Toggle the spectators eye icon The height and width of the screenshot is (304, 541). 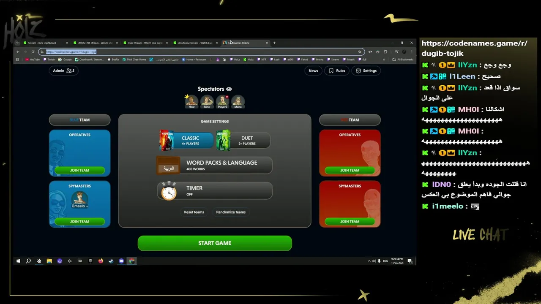point(229,89)
